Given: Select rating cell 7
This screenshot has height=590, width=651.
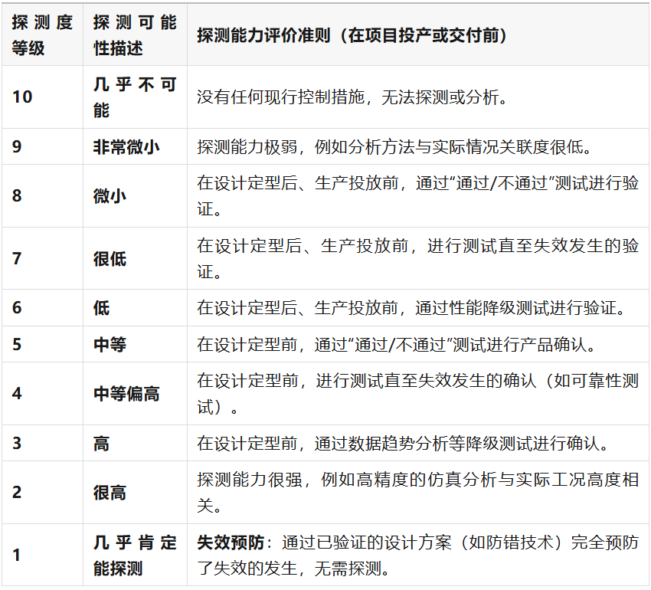Looking at the screenshot, I should click(42, 258).
